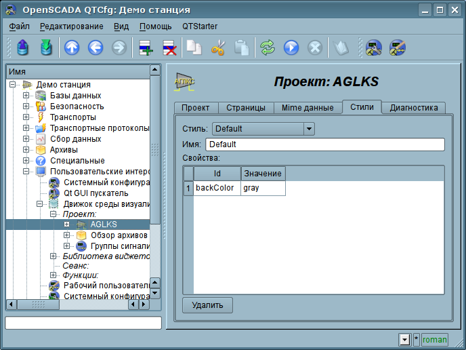The height and width of the screenshot is (350, 466).
Task: Click the Add item toolbar icon
Action: coord(146,47)
